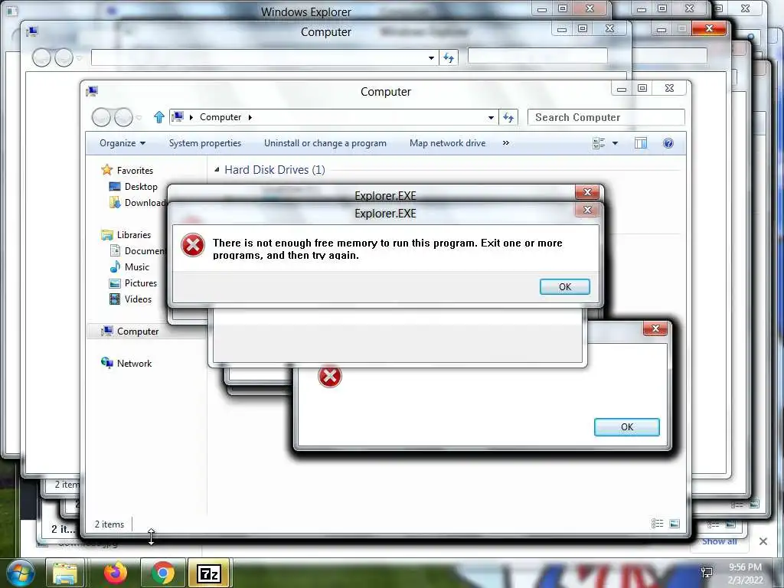The height and width of the screenshot is (588, 784).
Task: Open Firefox from the taskbar
Action: [116, 573]
